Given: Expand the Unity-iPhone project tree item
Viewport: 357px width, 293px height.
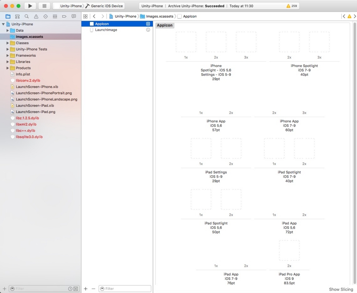Looking at the screenshot, I should (x=3, y=24).
